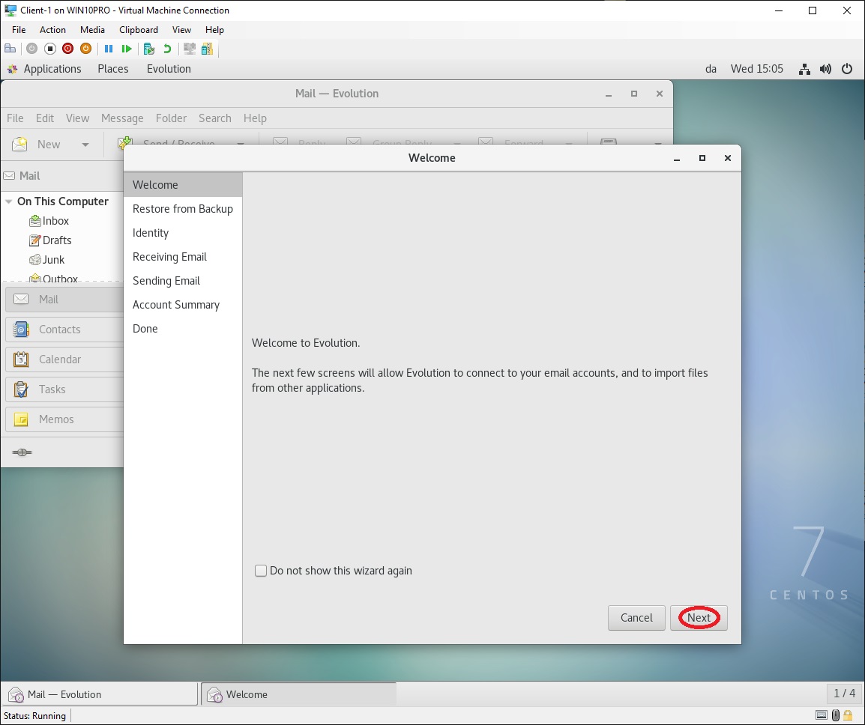Open the VM Connection Help menu
The image size is (865, 725).
coord(214,30)
